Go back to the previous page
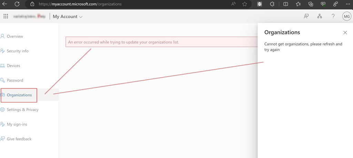 (x=4, y=4)
